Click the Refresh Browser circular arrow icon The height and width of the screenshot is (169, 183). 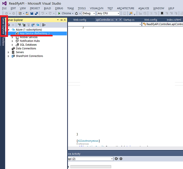click(x=77, y=13)
